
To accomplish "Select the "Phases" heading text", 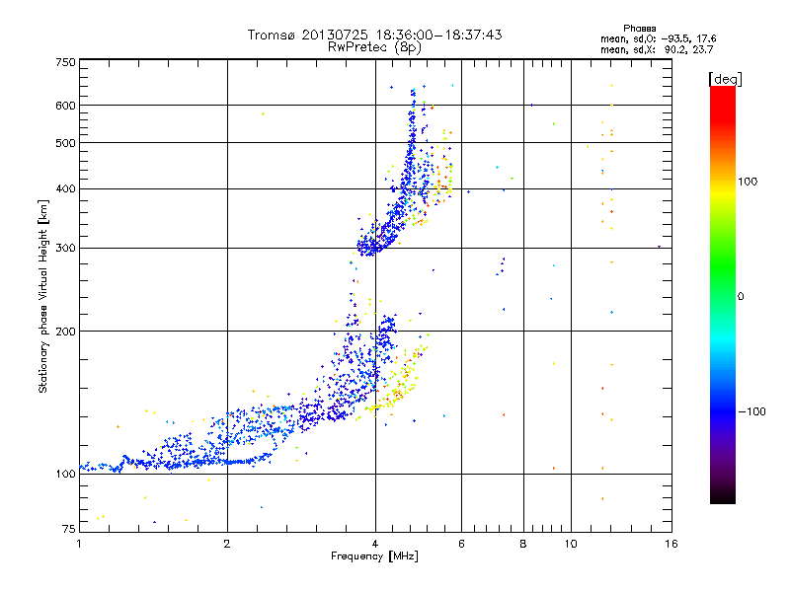I will [x=639, y=29].
